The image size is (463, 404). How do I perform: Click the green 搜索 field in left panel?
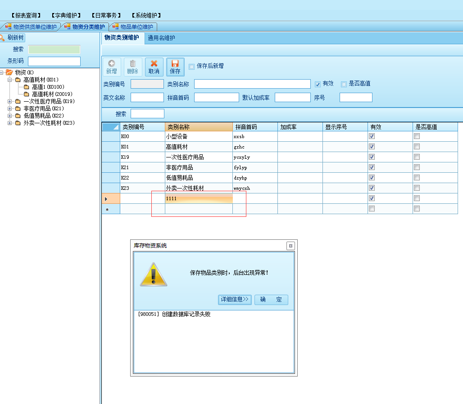[x=54, y=49]
